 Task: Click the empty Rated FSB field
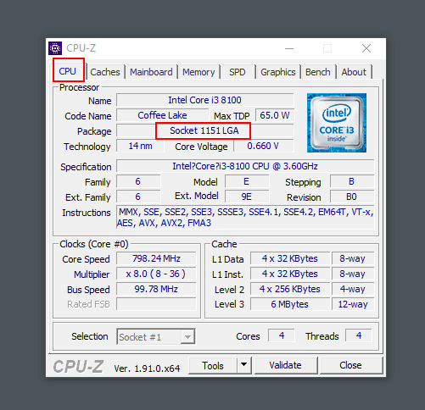coord(156,304)
